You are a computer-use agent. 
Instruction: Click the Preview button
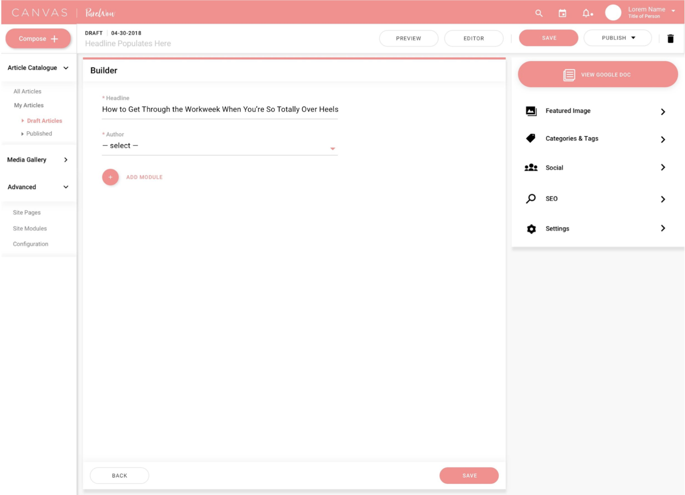coord(408,38)
